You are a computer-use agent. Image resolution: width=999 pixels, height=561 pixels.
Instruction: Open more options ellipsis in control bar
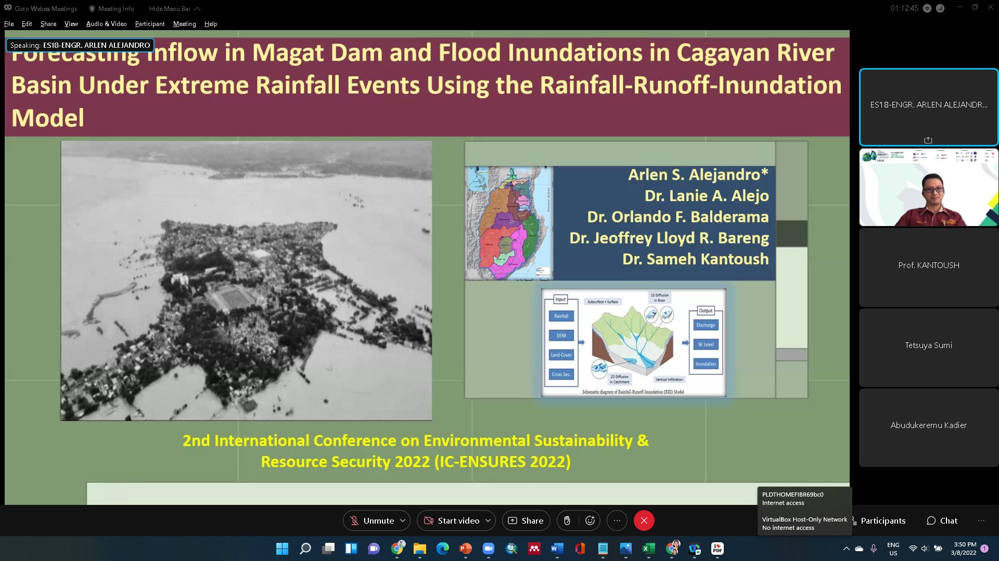[x=617, y=520]
